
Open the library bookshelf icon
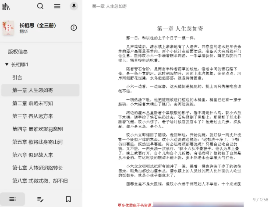point(6,6)
